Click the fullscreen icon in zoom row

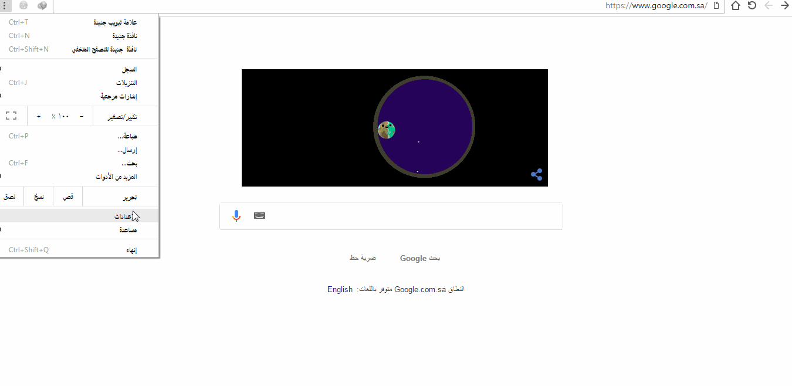coord(11,116)
